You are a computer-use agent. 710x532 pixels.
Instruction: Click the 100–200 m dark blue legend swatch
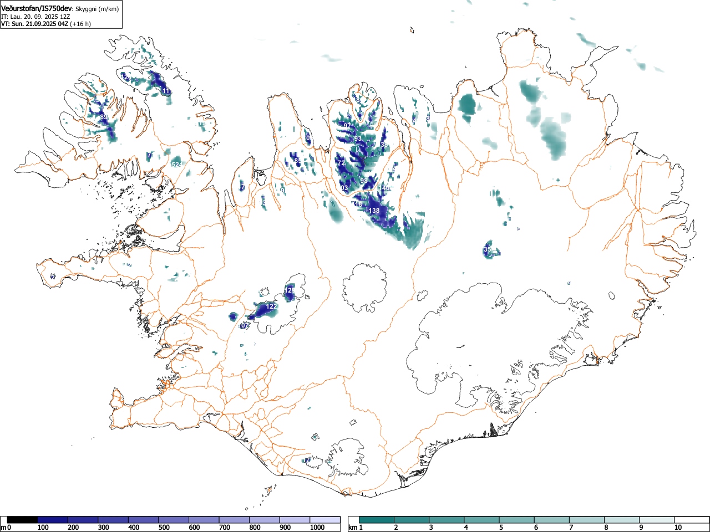click(53, 520)
